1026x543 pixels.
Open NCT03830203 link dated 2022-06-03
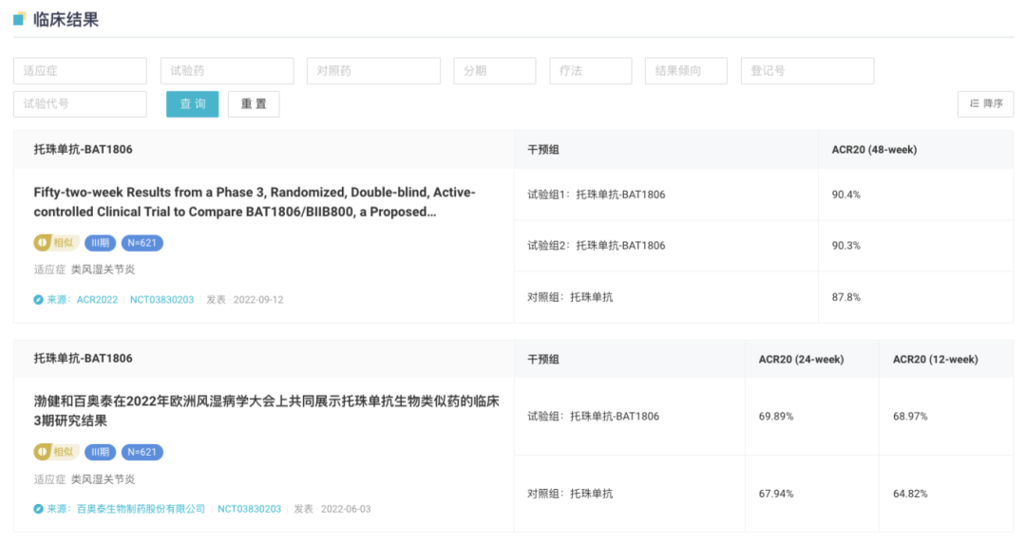coord(249,509)
